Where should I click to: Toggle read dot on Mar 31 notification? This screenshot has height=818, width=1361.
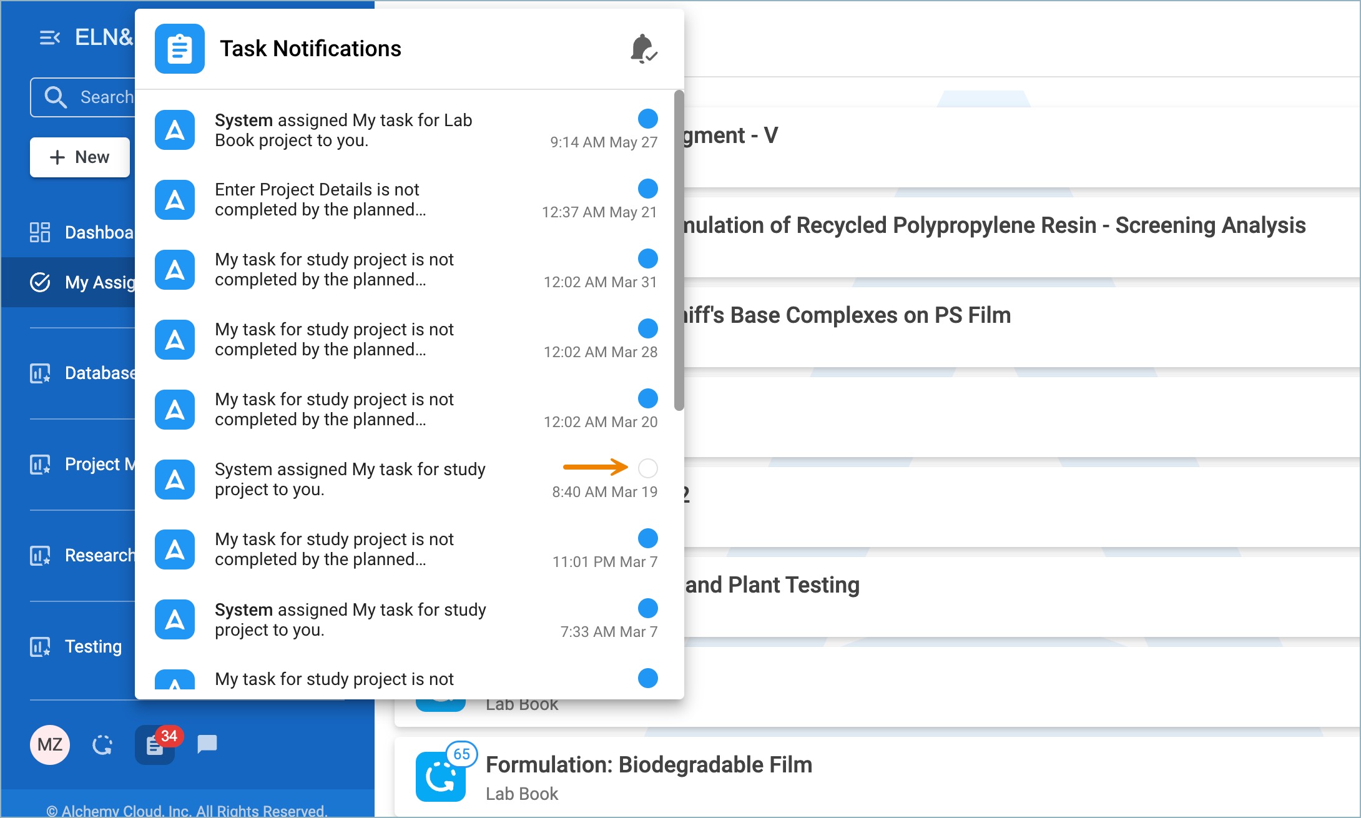[648, 259]
